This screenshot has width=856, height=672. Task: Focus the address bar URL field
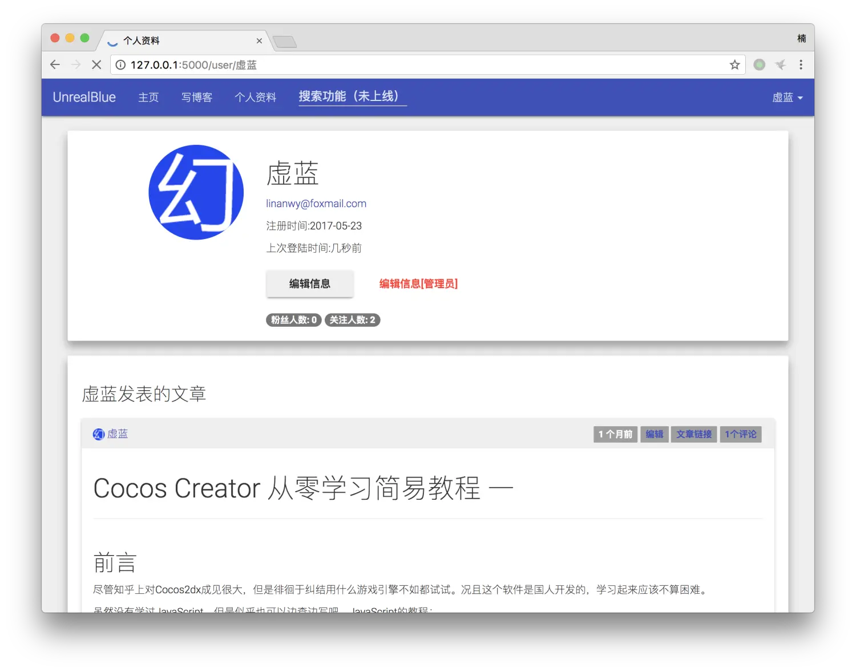[428, 65]
